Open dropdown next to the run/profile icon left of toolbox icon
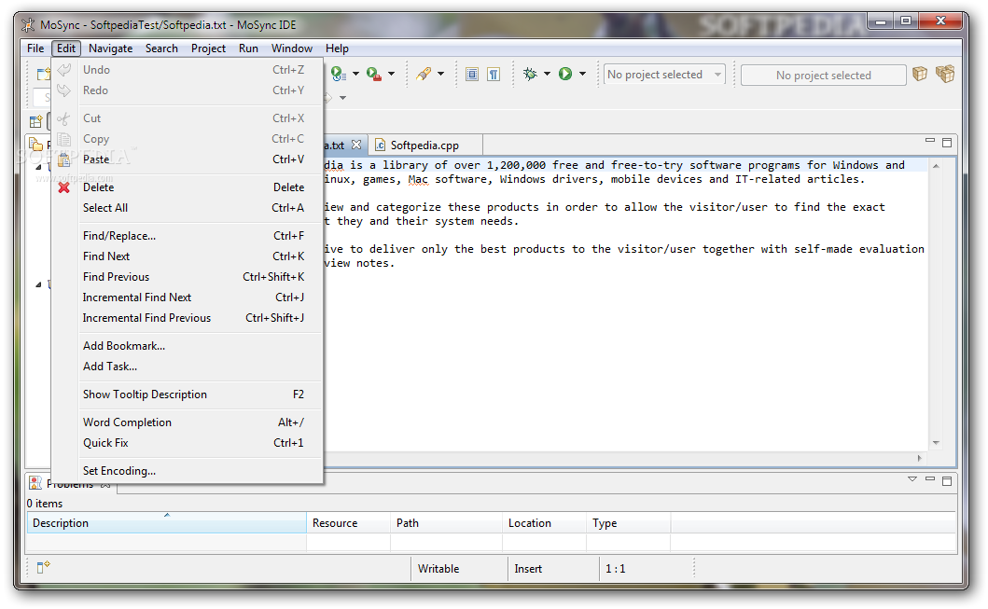 click(x=355, y=75)
